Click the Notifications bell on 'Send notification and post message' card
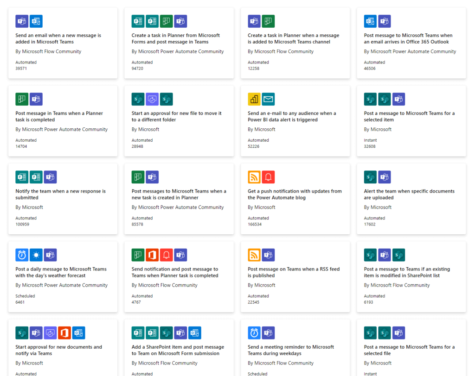Screen dimensions: 475x376 tap(167, 255)
